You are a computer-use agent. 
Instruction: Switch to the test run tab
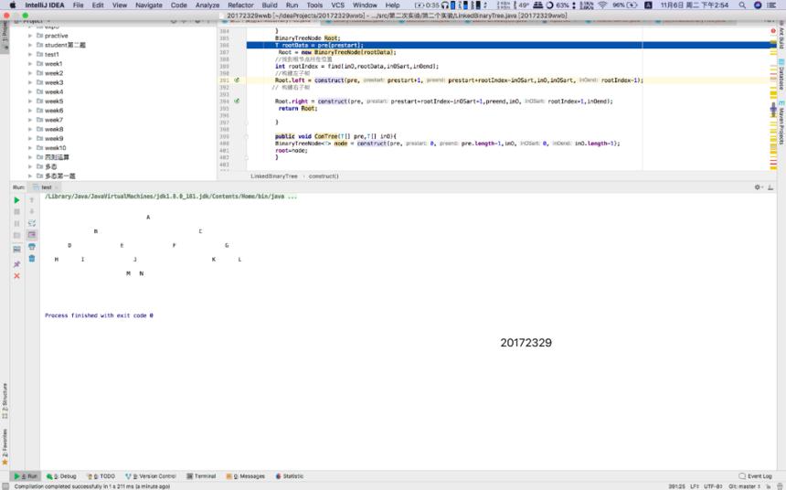click(47, 187)
